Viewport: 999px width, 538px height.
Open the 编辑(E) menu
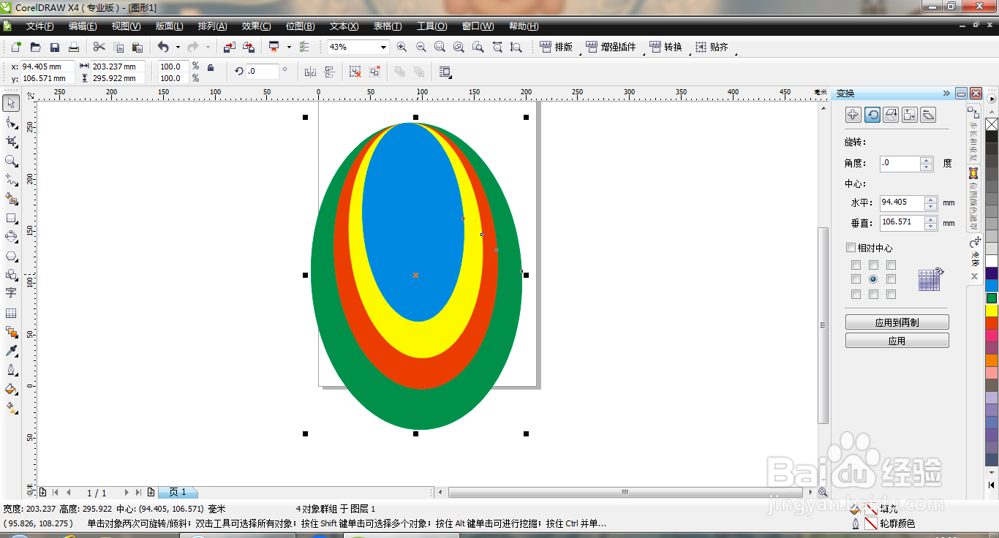point(83,26)
